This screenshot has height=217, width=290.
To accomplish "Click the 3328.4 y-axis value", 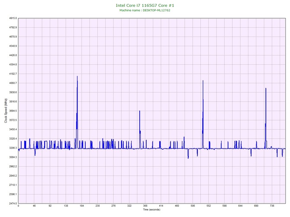I will click(x=13, y=139).
